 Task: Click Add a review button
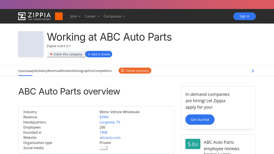coord(99,54)
